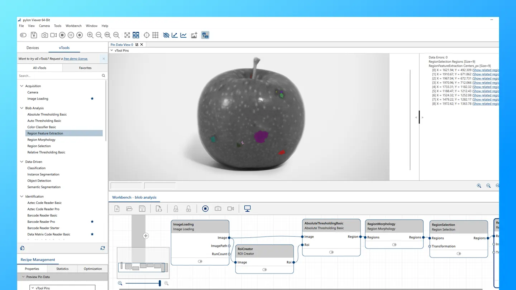Click refresh icon below vTools list
This screenshot has height=290, width=516.
tap(102, 248)
